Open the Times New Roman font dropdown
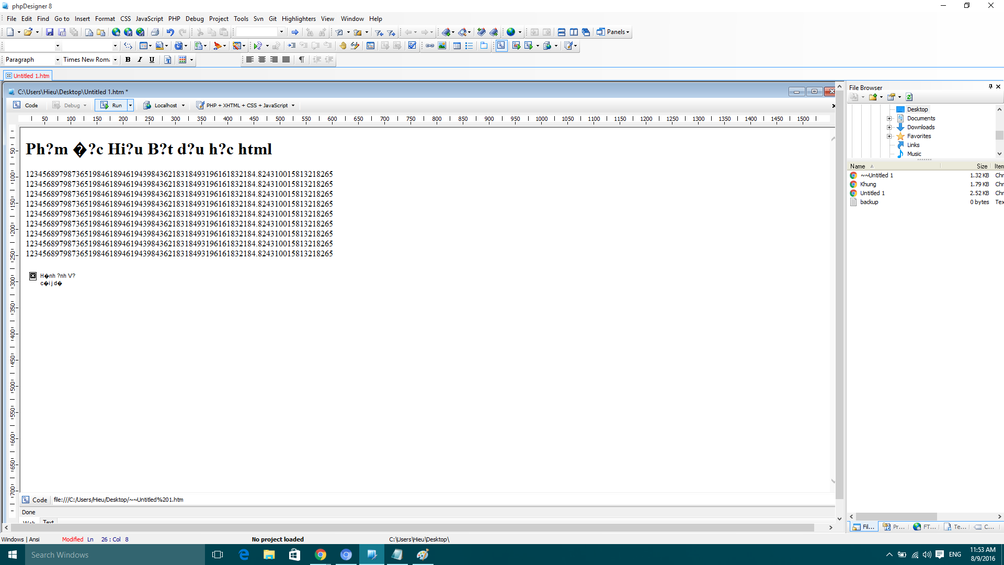This screenshot has height=565, width=1004. pyautogui.click(x=115, y=60)
